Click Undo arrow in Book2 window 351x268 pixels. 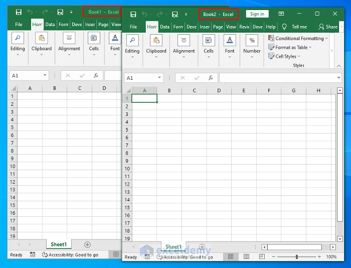click(x=144, y=15)
